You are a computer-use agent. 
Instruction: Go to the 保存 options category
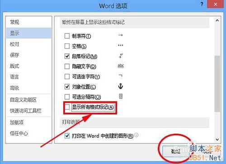(28, 55)
